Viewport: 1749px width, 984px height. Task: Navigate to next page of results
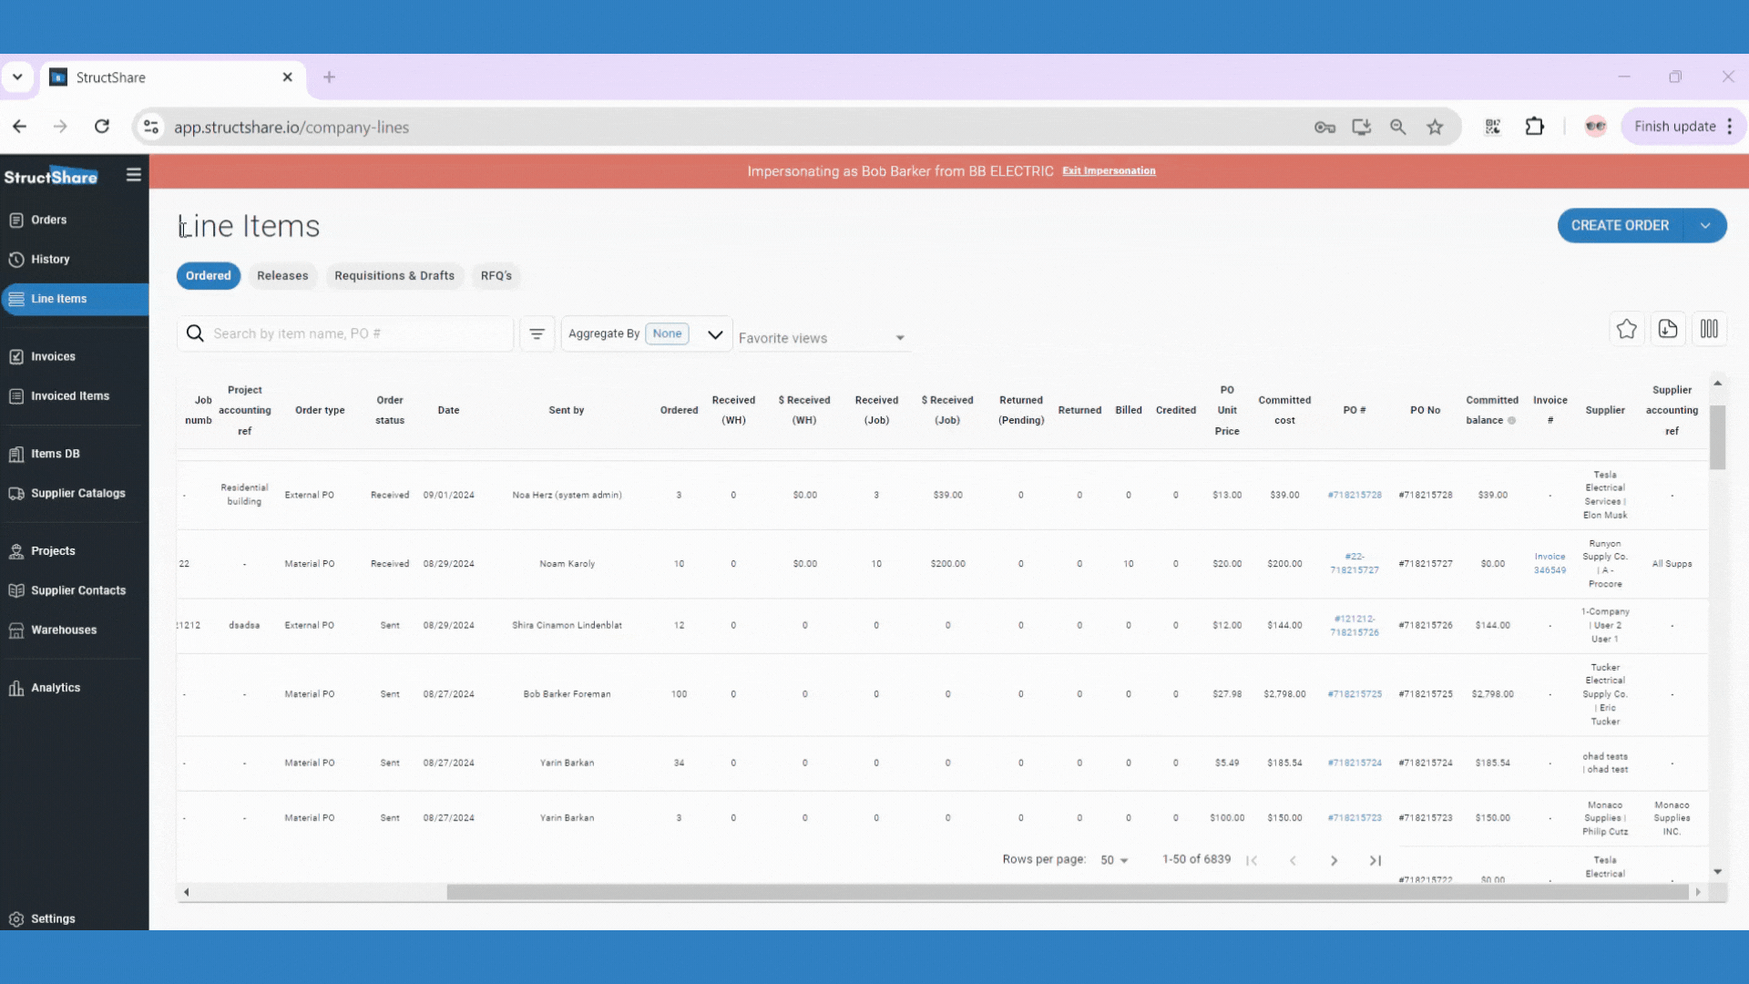(x=1335, y=860)
